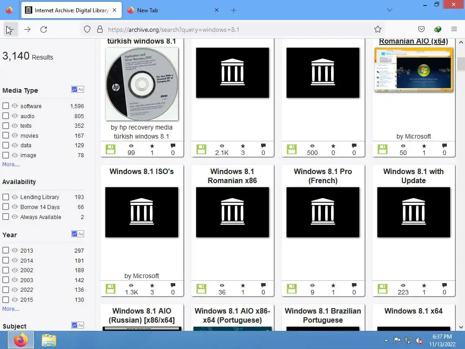
Task: Open Windows 8.1 ISO's item title
Action: point(142,171)
